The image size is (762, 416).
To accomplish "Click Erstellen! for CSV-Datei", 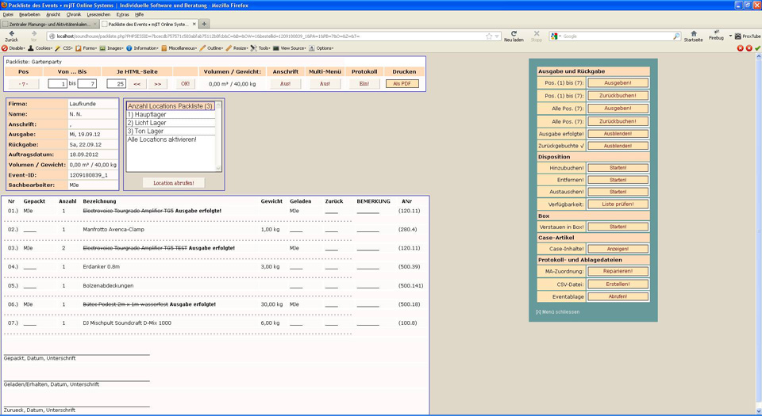I will point(618,284).
